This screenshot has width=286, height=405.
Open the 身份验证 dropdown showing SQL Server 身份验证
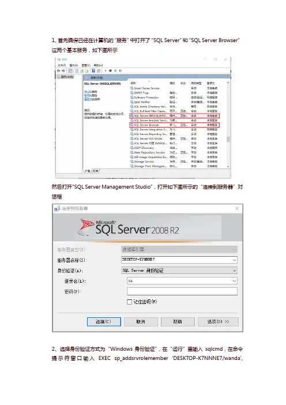179,271
